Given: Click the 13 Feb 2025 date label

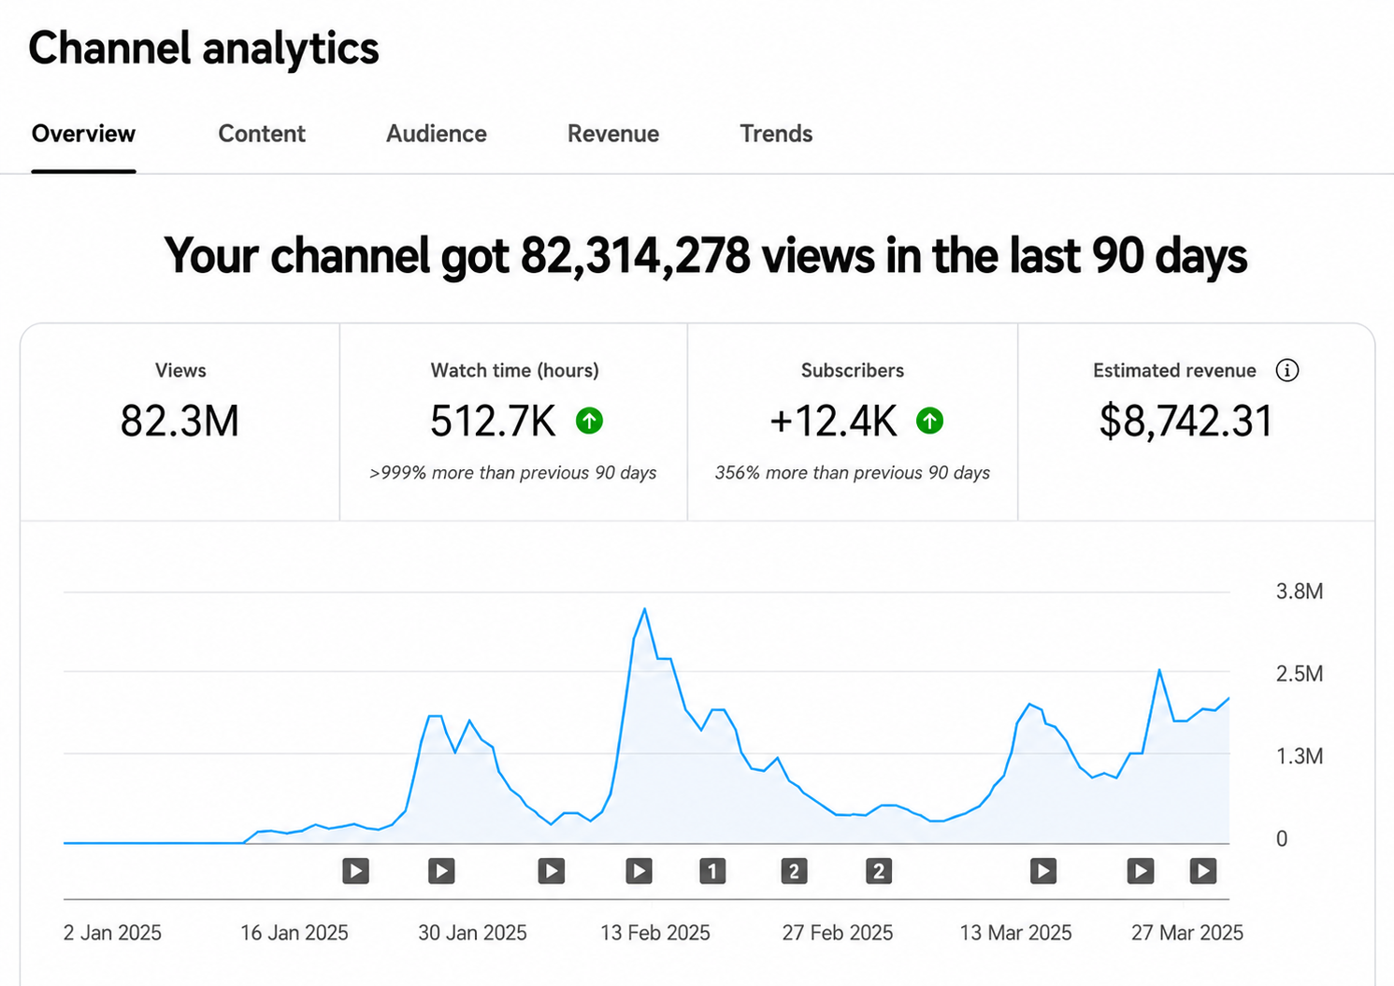Looking at the screenshot, I should pyautogui.click(x=655, y=933).
